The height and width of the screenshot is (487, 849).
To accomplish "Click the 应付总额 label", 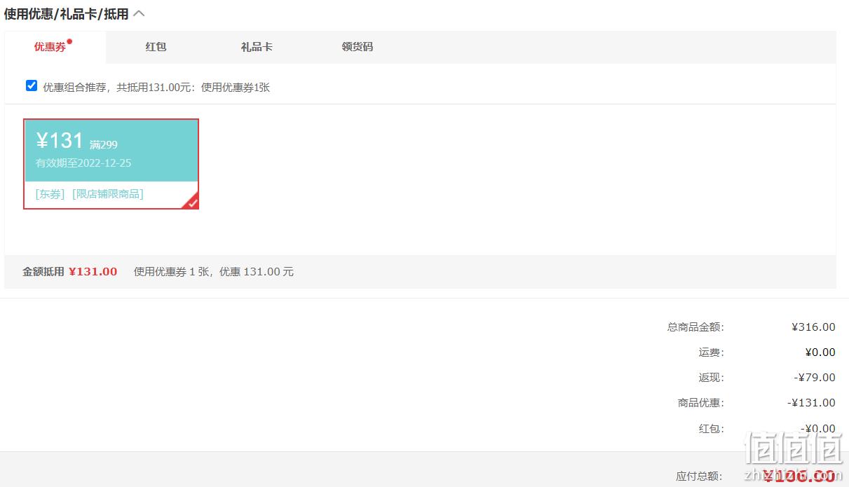I will tap(700, 476).
